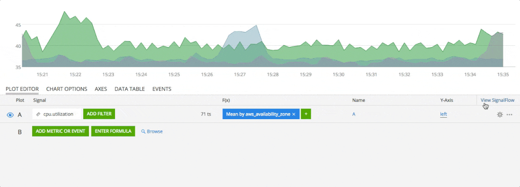Toggle visibility eye for plot A
The image size is (520, 187).
point(10,114)
